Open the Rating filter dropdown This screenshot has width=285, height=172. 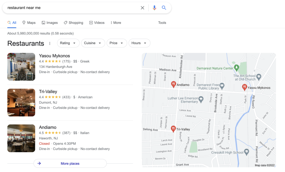(x=68, y=43)
